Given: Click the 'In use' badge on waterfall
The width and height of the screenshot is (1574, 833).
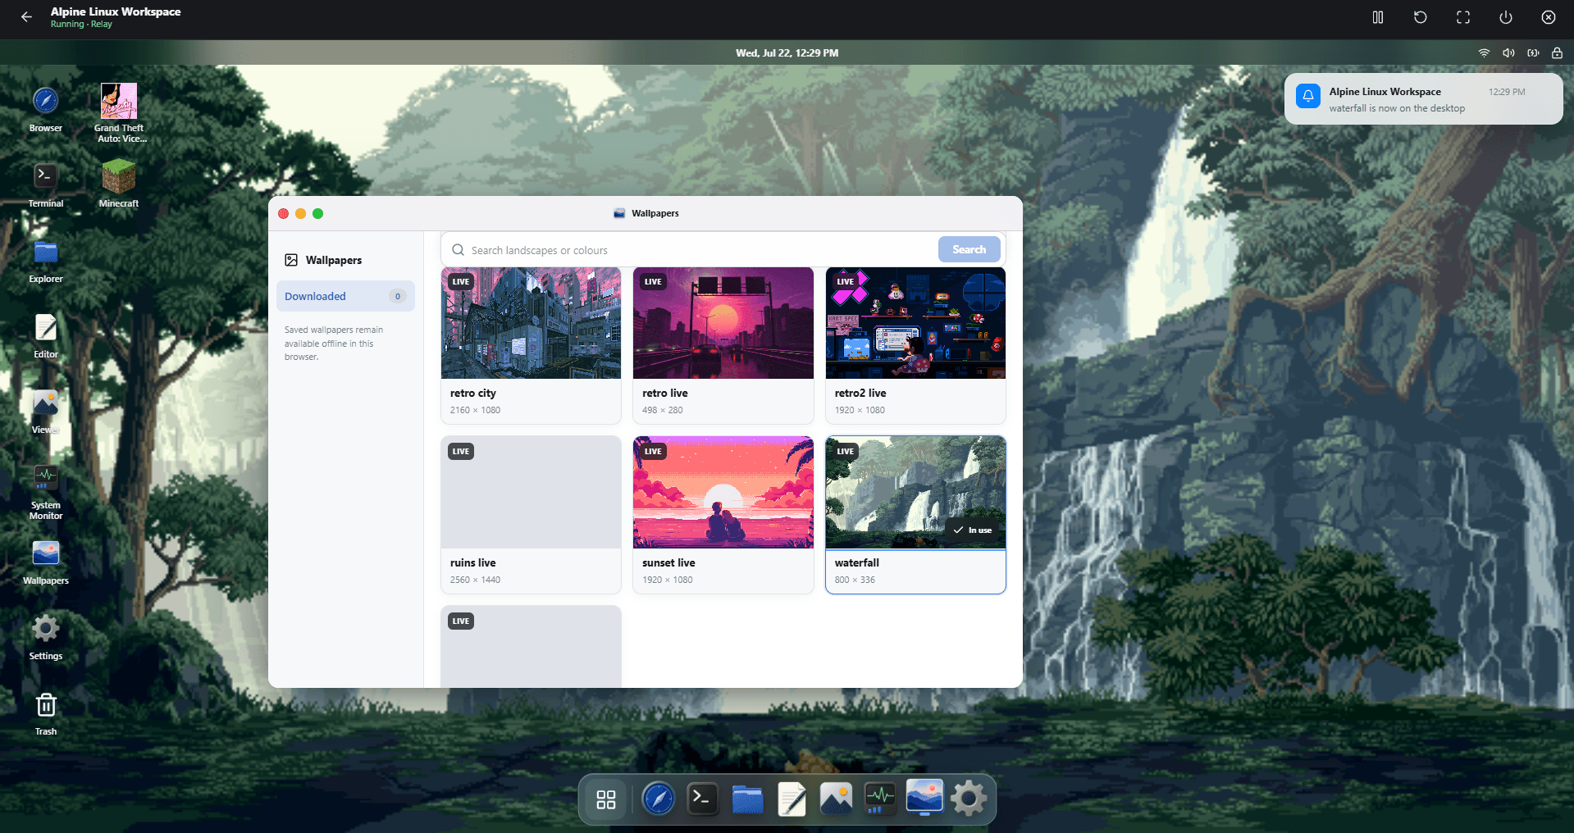Looking at the screenshot, I should coord(973,530).
